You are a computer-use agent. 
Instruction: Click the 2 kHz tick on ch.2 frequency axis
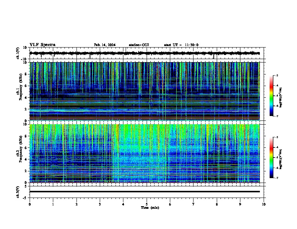point(26,171)
